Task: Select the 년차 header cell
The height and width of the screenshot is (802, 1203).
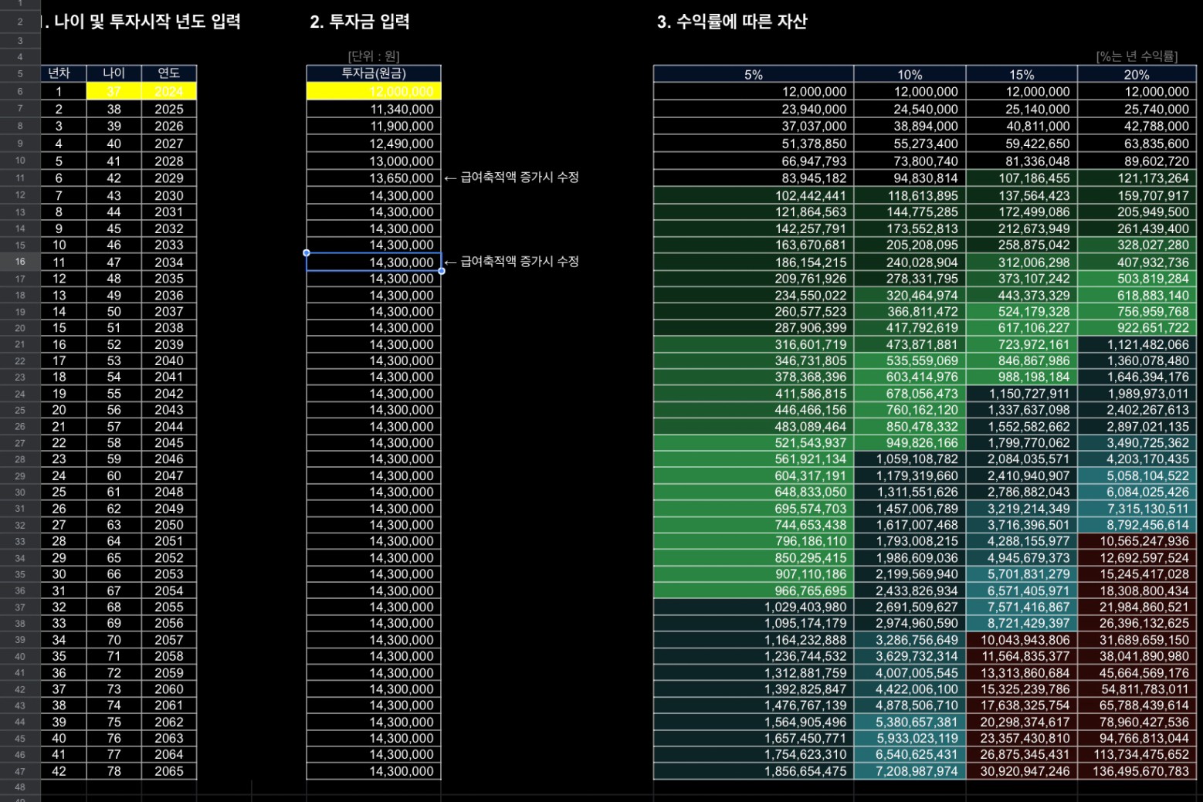Action: pyautogui.click(x=59, y=73)
